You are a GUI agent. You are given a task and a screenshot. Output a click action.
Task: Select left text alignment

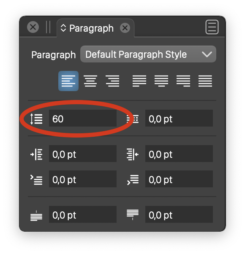coord(68,81)
